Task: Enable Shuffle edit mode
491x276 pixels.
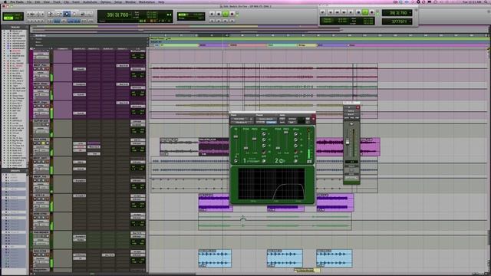Action: coord(8,15)
